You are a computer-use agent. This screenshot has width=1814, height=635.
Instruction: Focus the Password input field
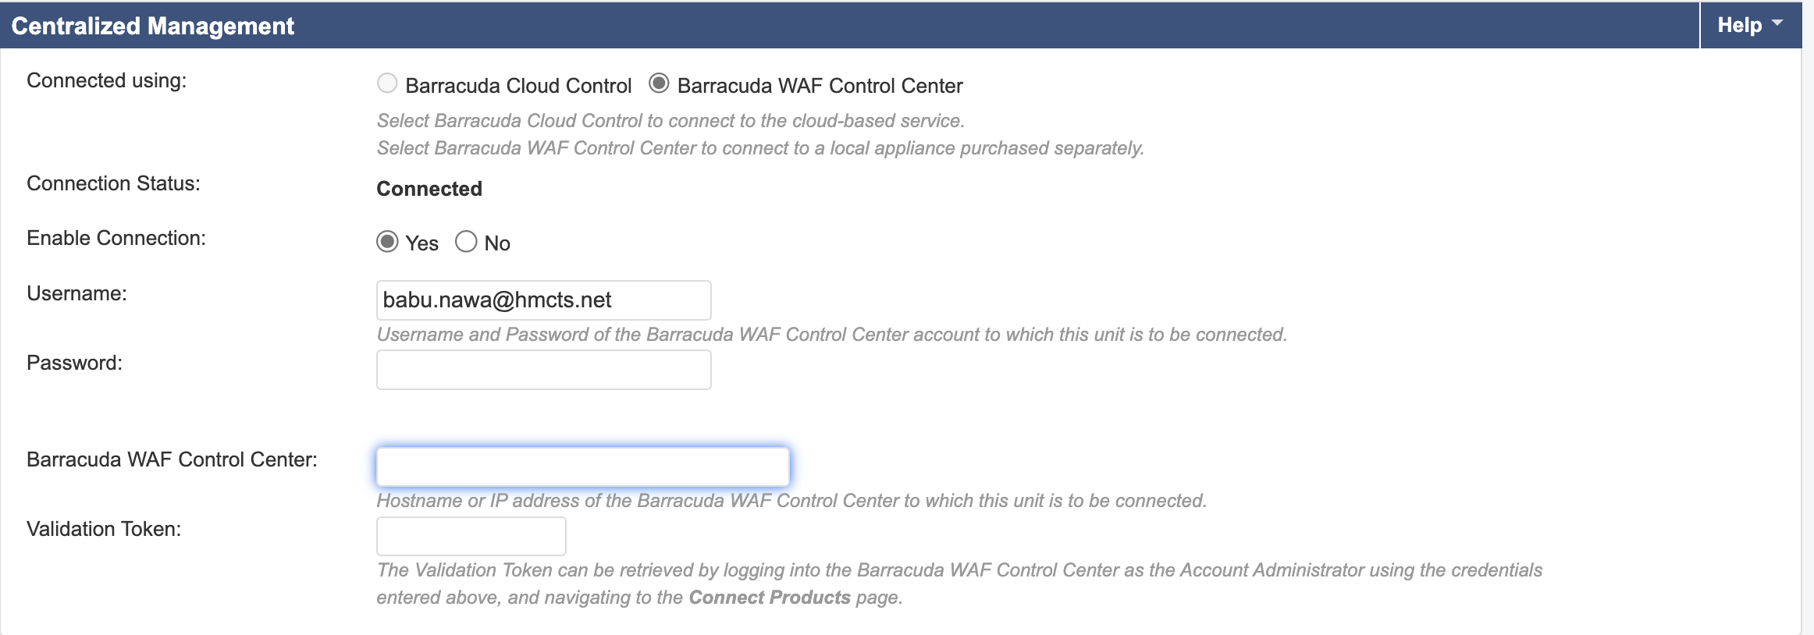tap(543, 370)
